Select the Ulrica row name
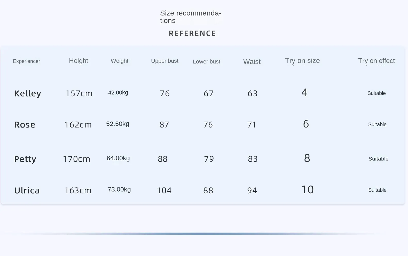The height and width of the screenshot is (256, 408). click(x=27, y=190)
